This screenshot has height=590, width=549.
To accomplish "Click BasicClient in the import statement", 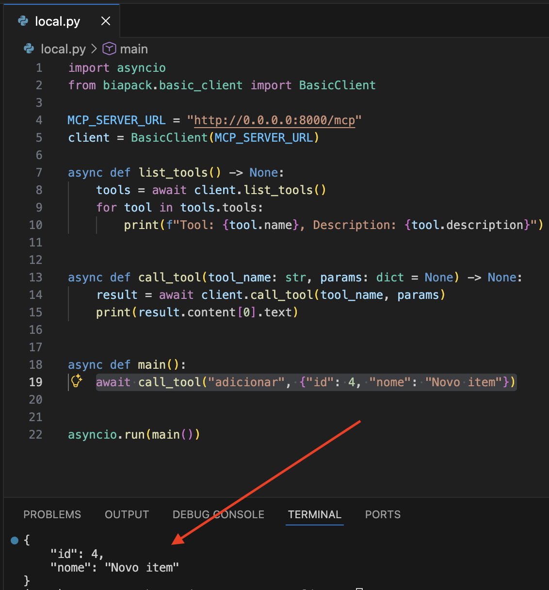I will point(338,85).
